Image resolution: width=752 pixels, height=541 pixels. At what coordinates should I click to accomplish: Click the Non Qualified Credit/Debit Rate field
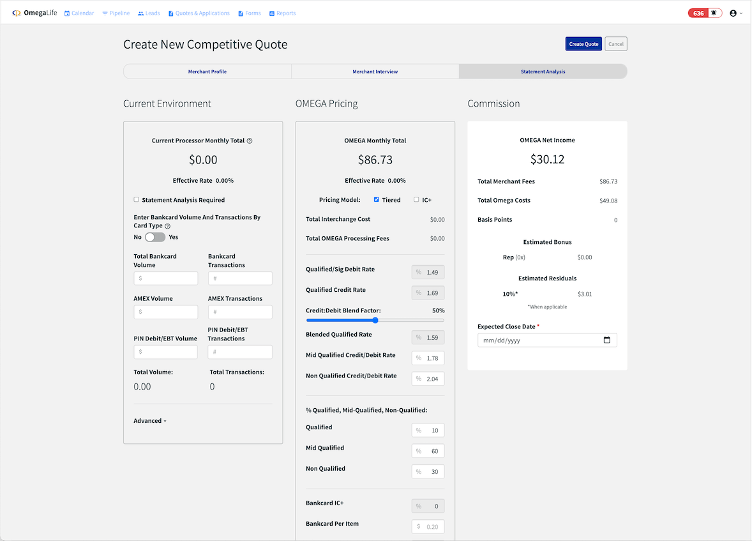[428, 379]
